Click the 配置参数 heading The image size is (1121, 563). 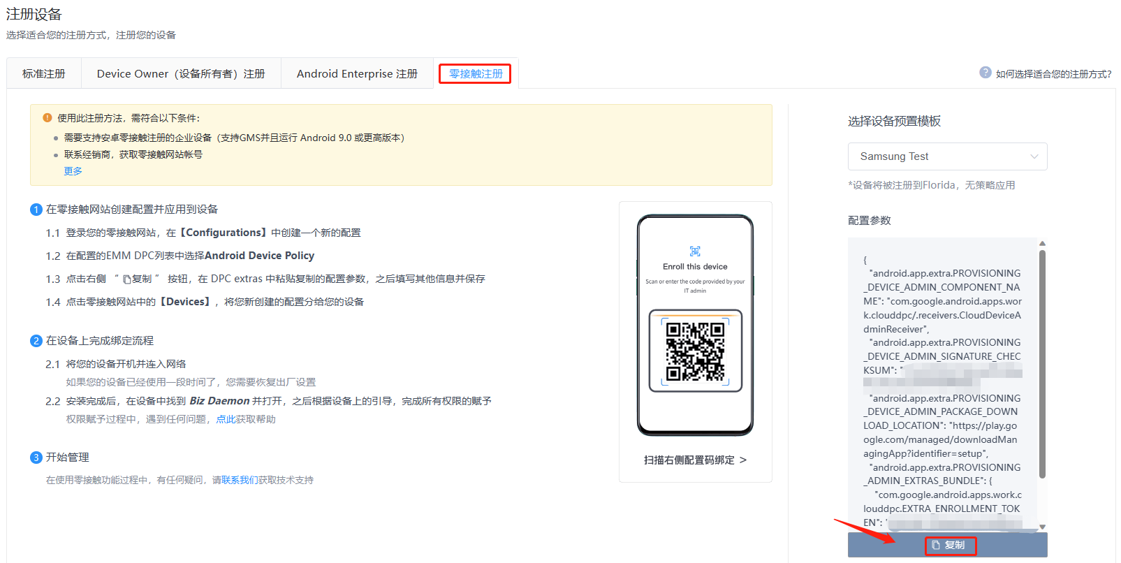click(x=870, y=220)
